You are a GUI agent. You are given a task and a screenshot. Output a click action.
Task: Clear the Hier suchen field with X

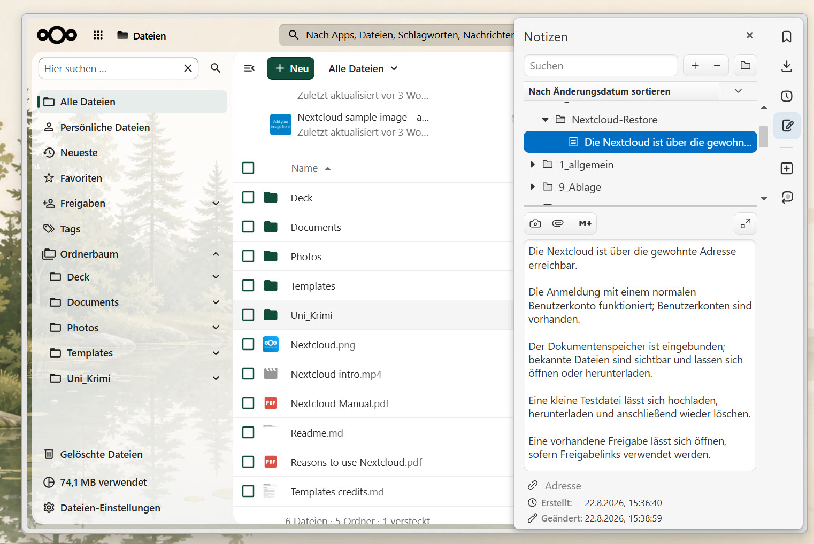[x=188, y=68]
